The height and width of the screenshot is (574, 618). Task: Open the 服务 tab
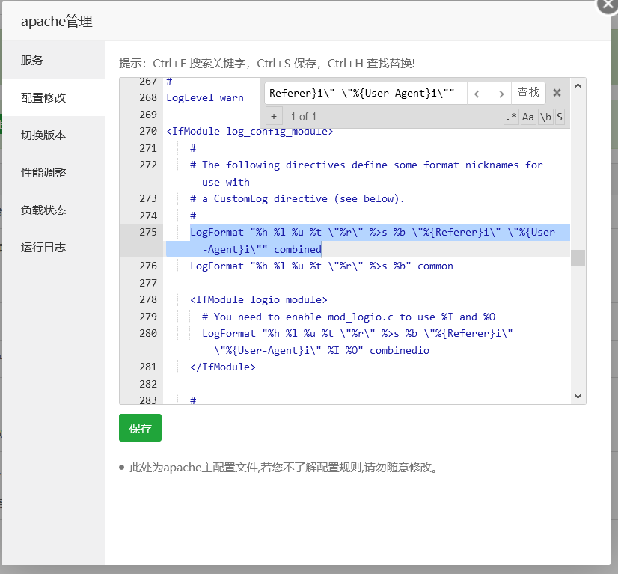tap(32, 60)
